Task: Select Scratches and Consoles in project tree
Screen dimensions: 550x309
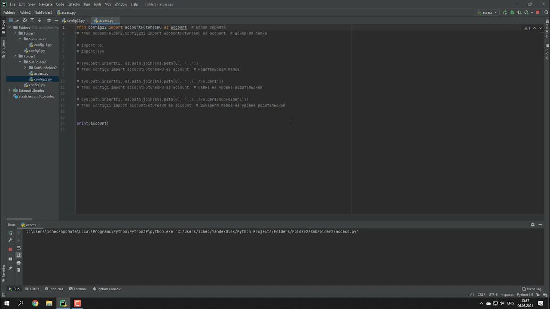Action: (34, 96)
